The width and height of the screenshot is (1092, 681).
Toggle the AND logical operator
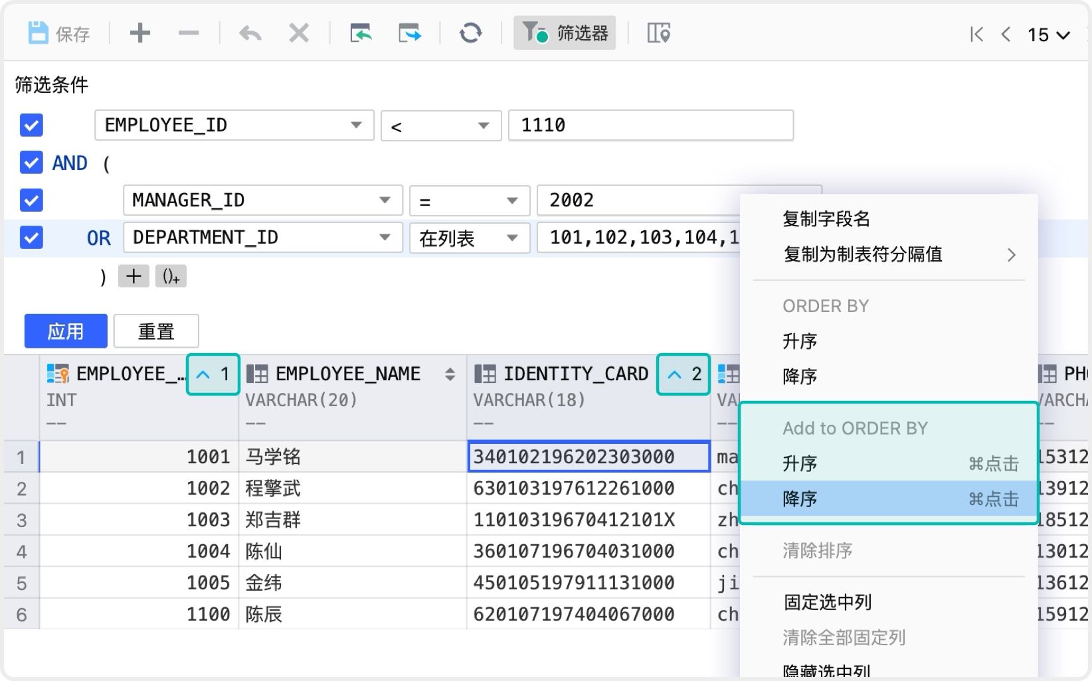coord(70,163)
